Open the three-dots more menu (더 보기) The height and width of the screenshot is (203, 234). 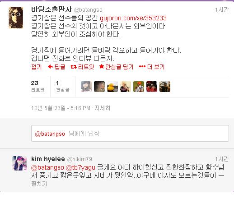[x=142, y=66]
